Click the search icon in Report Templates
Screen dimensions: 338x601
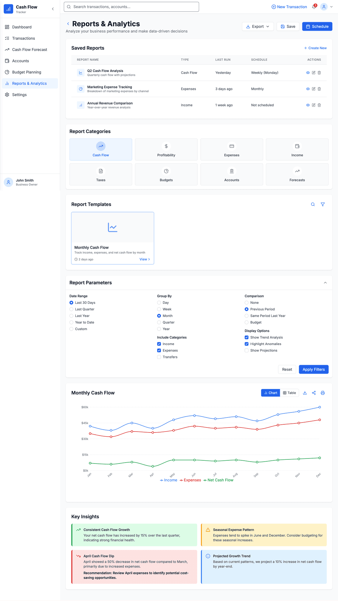[313, 205]
